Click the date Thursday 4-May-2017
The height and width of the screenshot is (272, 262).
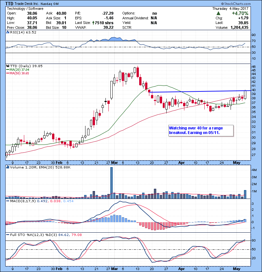pos(230,9)
